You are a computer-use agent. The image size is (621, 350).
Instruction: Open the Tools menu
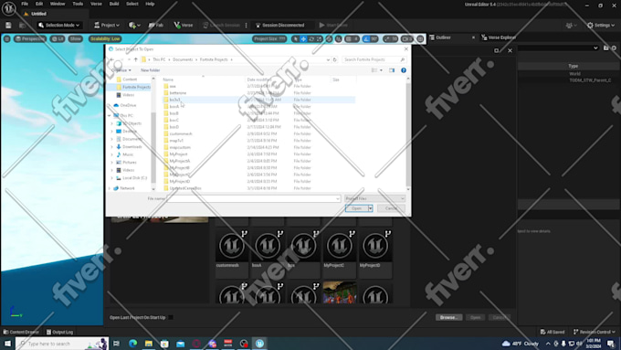tap(78, 4)
